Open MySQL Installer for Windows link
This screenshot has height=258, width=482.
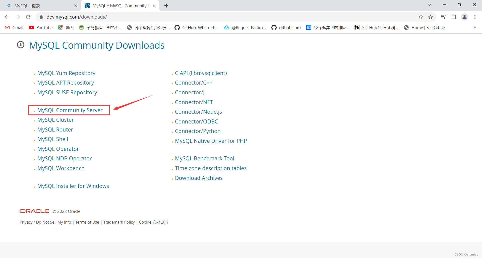click(73, 186)
